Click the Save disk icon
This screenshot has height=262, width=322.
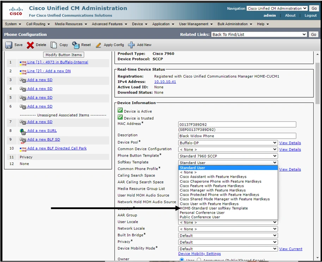coord(8,45)
